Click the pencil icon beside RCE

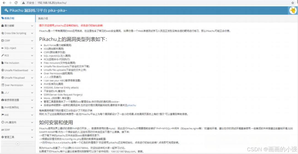[3, 55]
